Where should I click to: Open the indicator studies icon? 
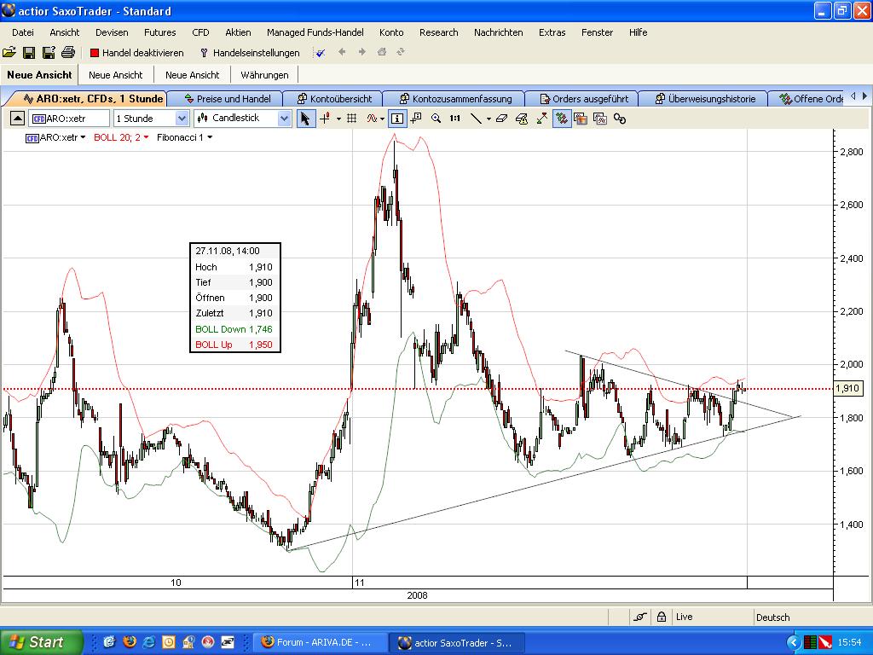373,119
